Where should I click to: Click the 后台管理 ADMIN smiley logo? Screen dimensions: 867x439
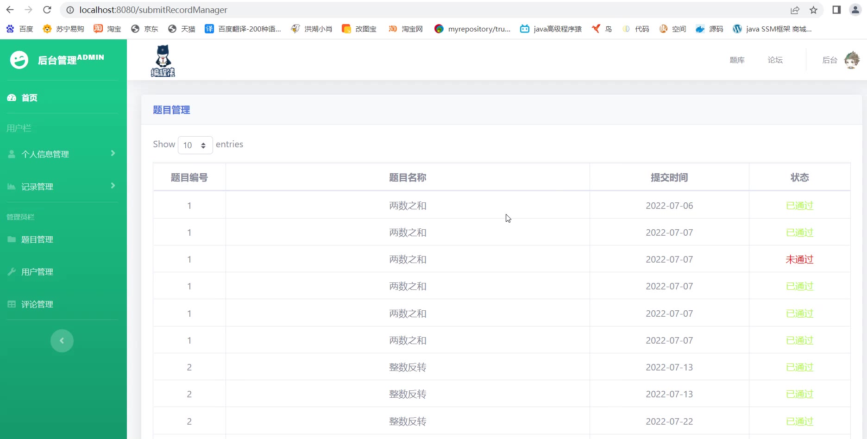click(x=19, y=60)
